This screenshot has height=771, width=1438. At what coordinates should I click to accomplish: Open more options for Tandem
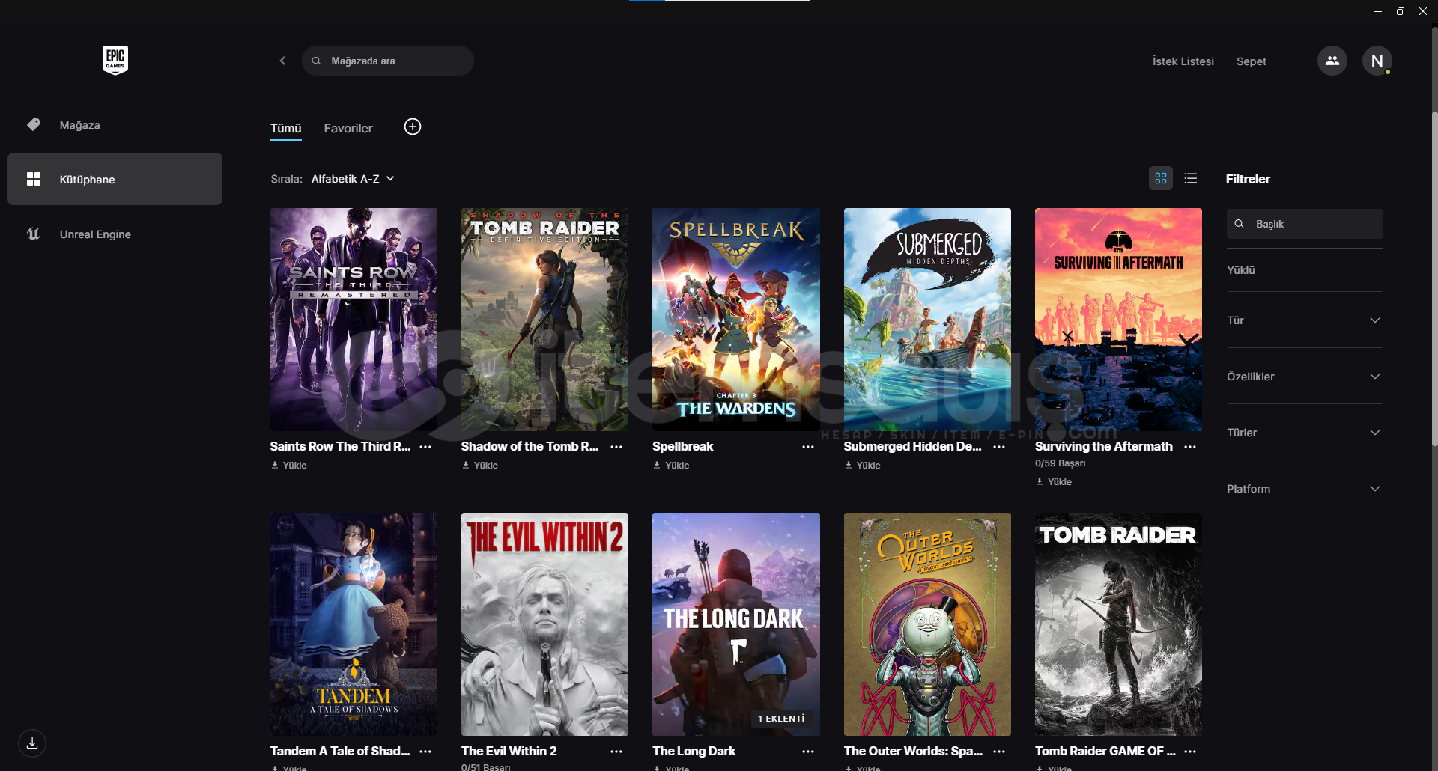(425, 752)
